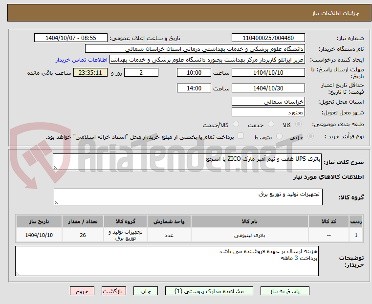
Task: Click the چاپ print button
Action: 146,291
